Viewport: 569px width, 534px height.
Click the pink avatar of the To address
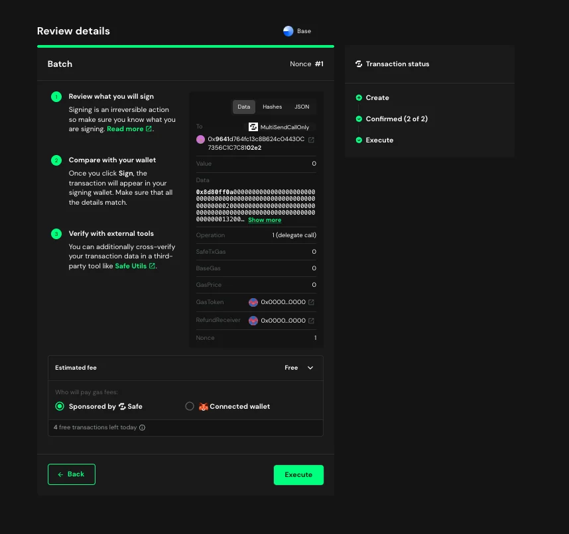(200, 139)
